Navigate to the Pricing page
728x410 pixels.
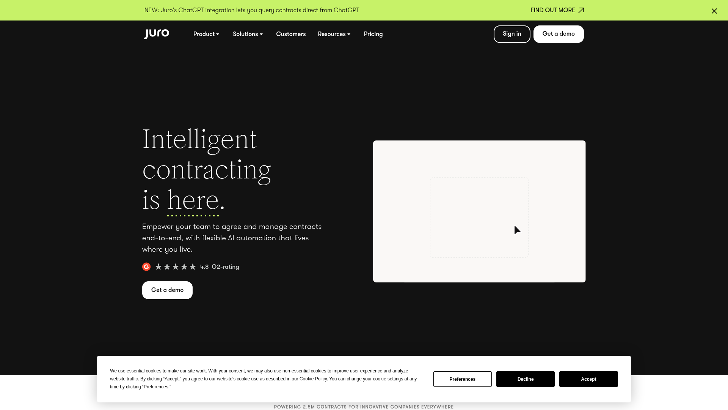(x=373, y=34)
